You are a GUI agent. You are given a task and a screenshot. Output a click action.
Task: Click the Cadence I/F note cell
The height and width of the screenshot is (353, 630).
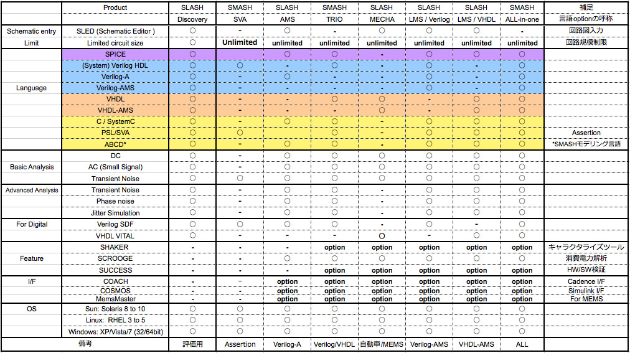pyautogui.click(x=585, y=281)
